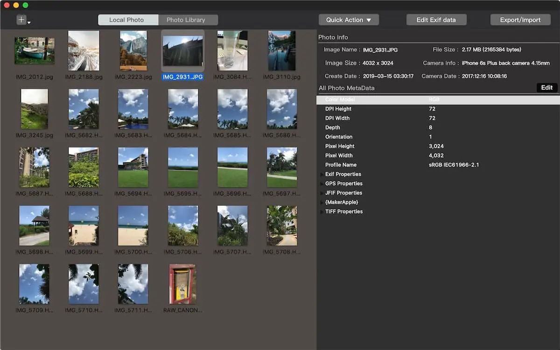
Task: Select the highlighted Color Model metadata row
Action: 438,100
